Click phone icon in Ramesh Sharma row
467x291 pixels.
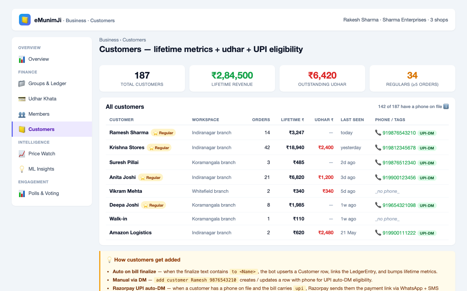378,133
